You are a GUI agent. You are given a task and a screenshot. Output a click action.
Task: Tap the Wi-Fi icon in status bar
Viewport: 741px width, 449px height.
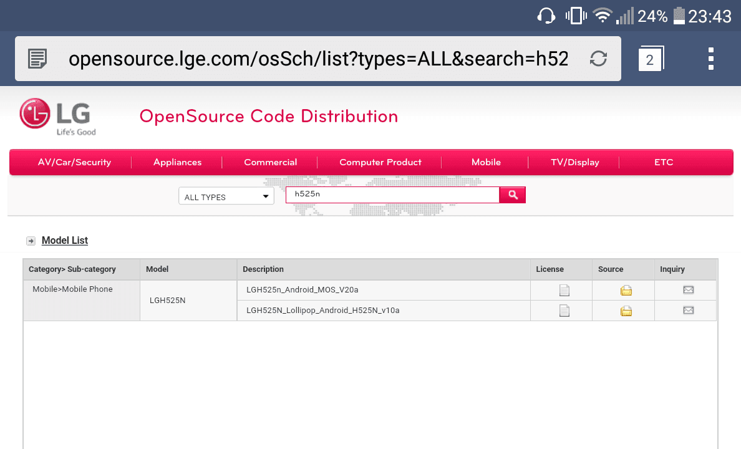(x=603, y=15)
